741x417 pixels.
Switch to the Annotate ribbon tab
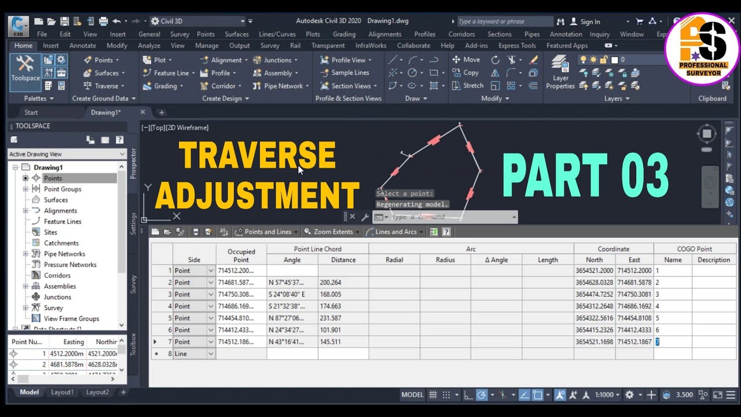(83, 45)
